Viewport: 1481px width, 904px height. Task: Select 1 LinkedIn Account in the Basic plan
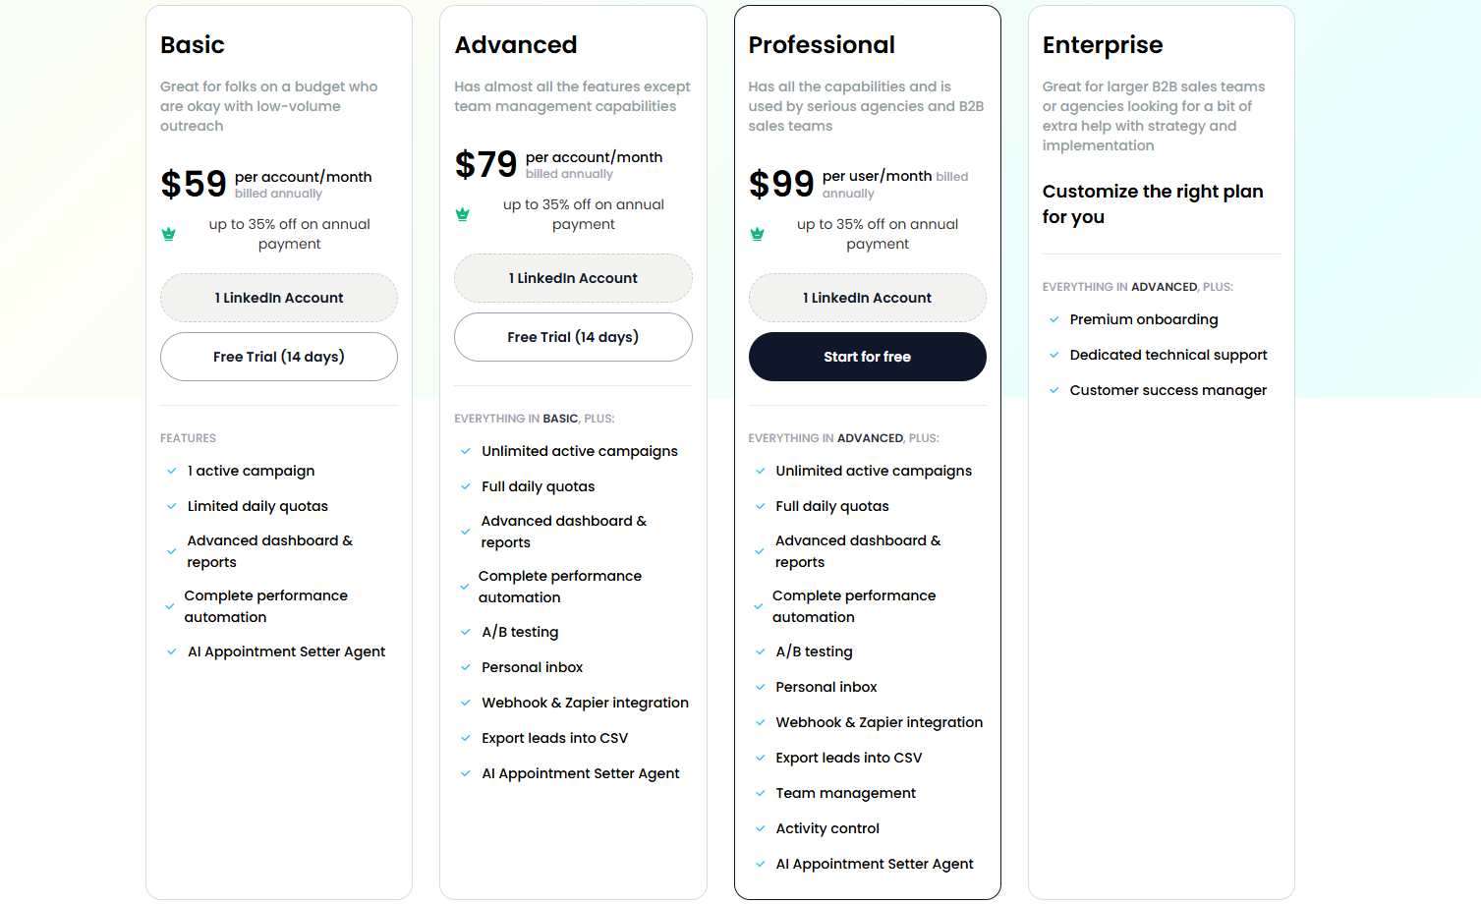coord(278,298)
